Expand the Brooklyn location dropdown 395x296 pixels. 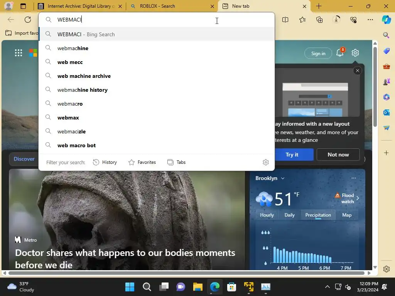pyautogui.click(x=270, y=178)
